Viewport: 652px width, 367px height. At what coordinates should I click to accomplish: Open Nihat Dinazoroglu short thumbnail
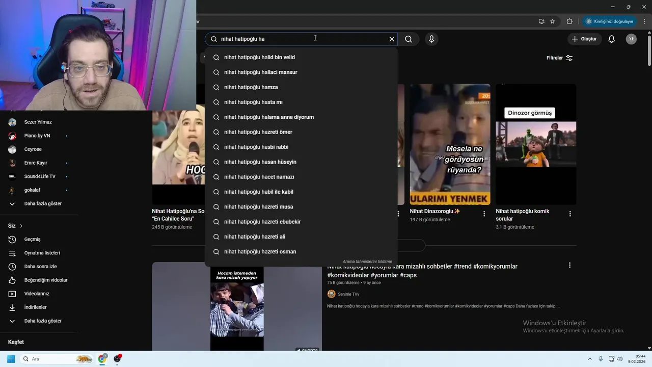[x=450, y=144]
